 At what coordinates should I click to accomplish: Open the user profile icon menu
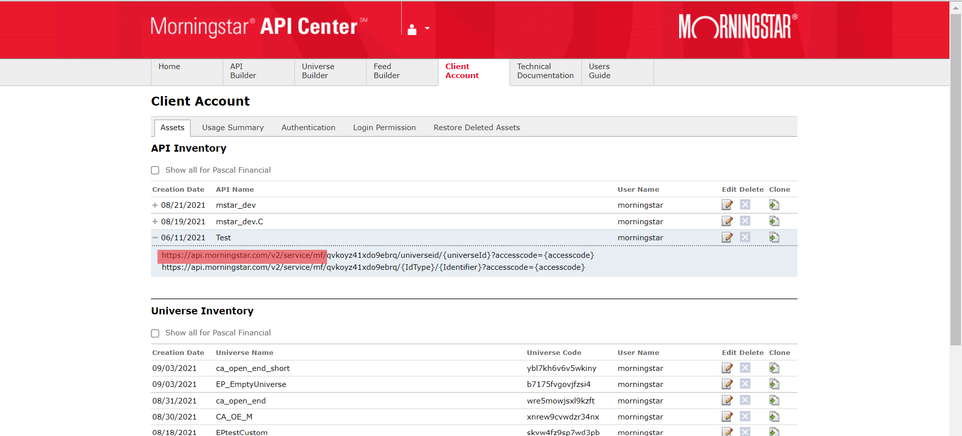412,30
